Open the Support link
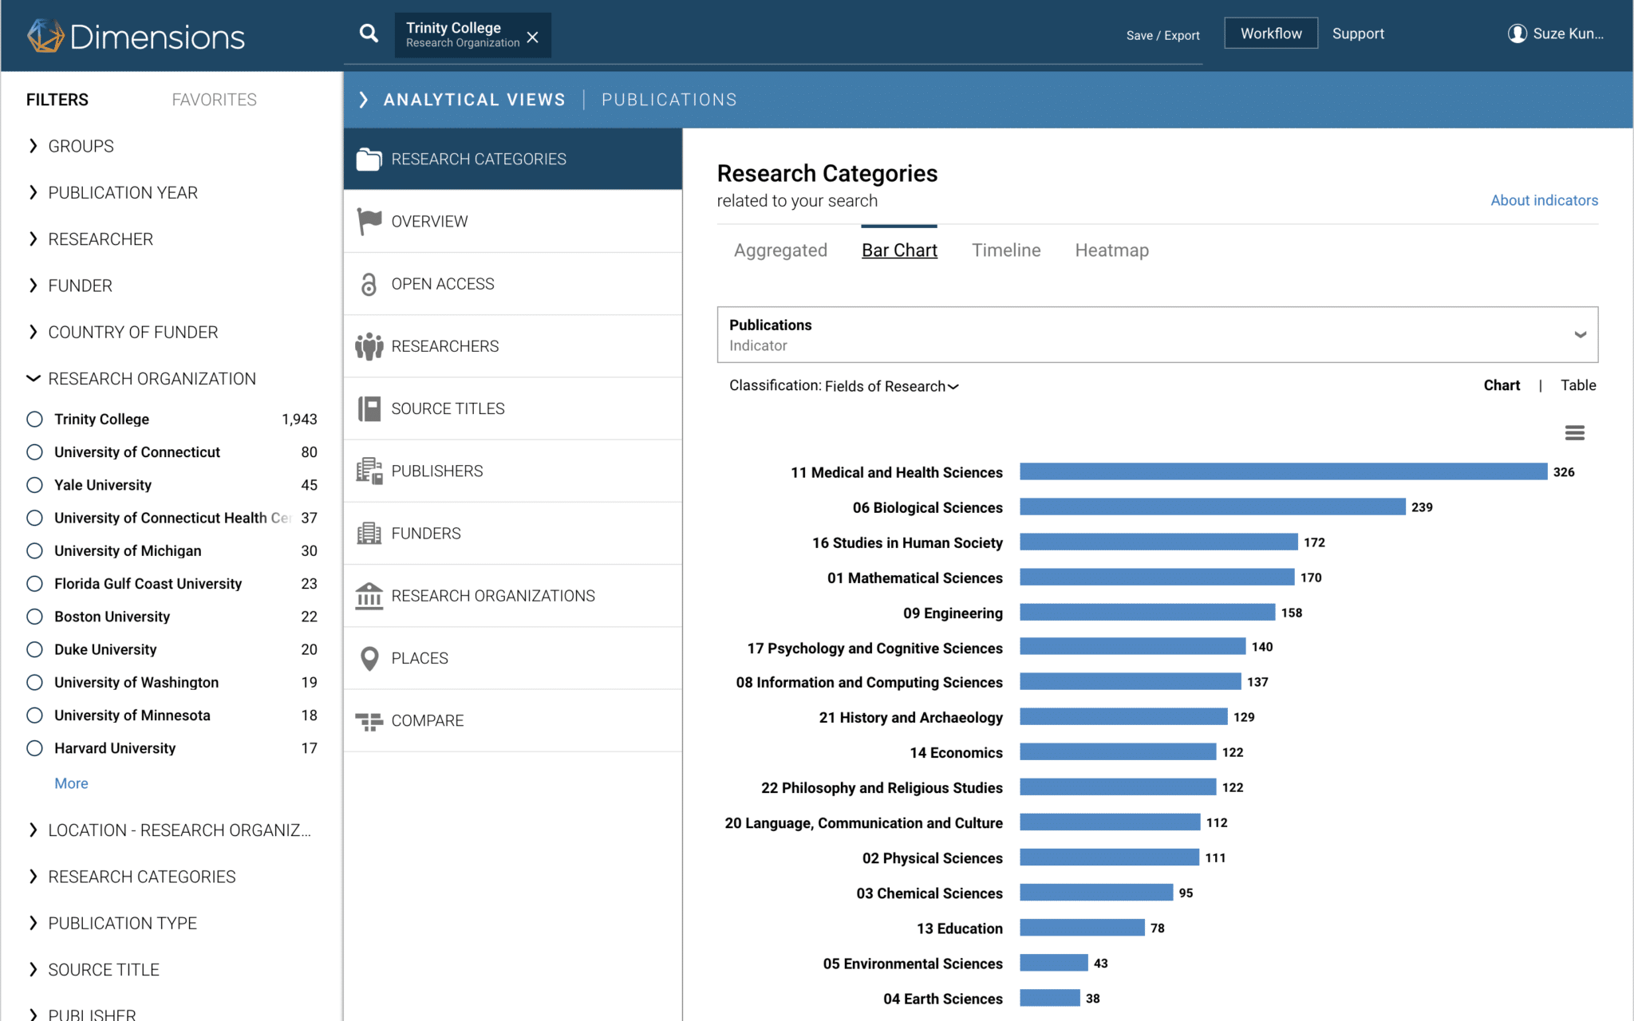This screenshot has height=1021, width=1634. [x=1358, y=34]
